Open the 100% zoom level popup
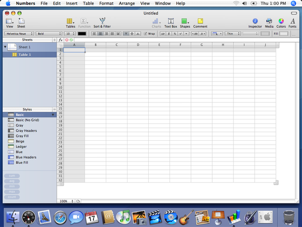The image size is (302, 227). (x=66, y=201)
